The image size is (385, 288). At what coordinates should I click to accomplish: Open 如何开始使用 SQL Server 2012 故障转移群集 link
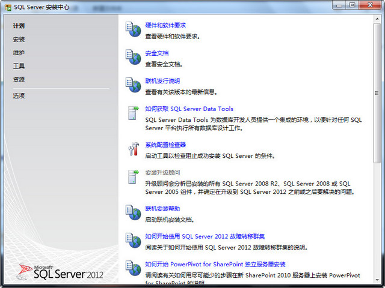click(x=205, y=236)
